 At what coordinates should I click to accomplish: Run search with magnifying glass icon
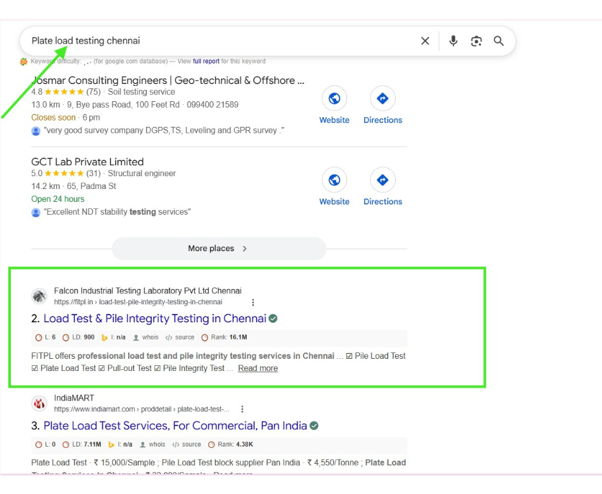[x=499, y=41]
